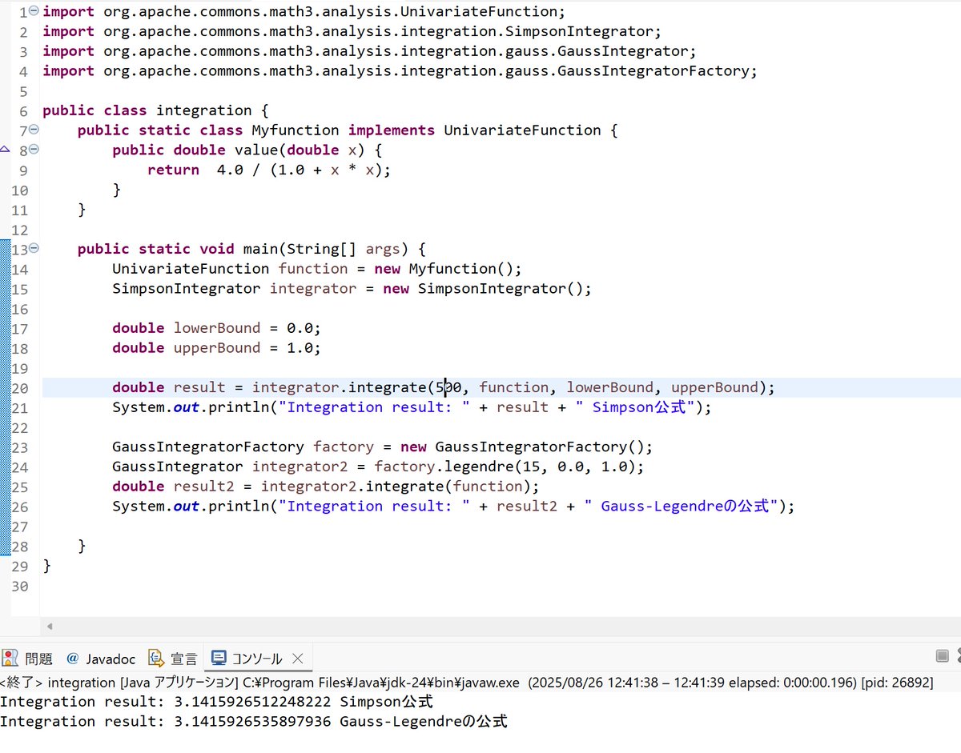This screenshot has height=753, width=961.
Task: Click the italic out on line 21
Action: (187, 407)
